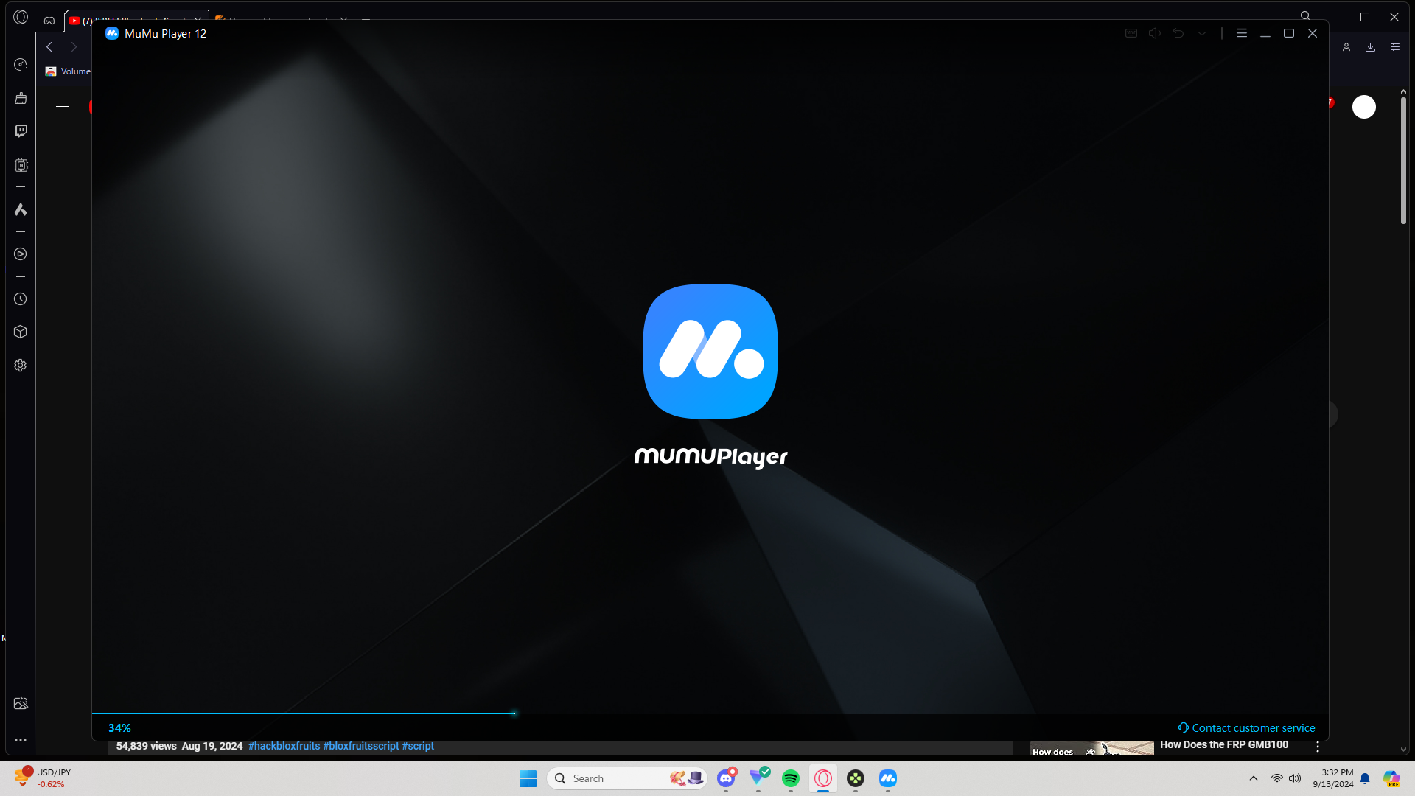Viewport: 1415px width, 796px height.
Task: Open the Player icon in Opera sidebar
Action: pyautogui.click(x=21, y=254)
